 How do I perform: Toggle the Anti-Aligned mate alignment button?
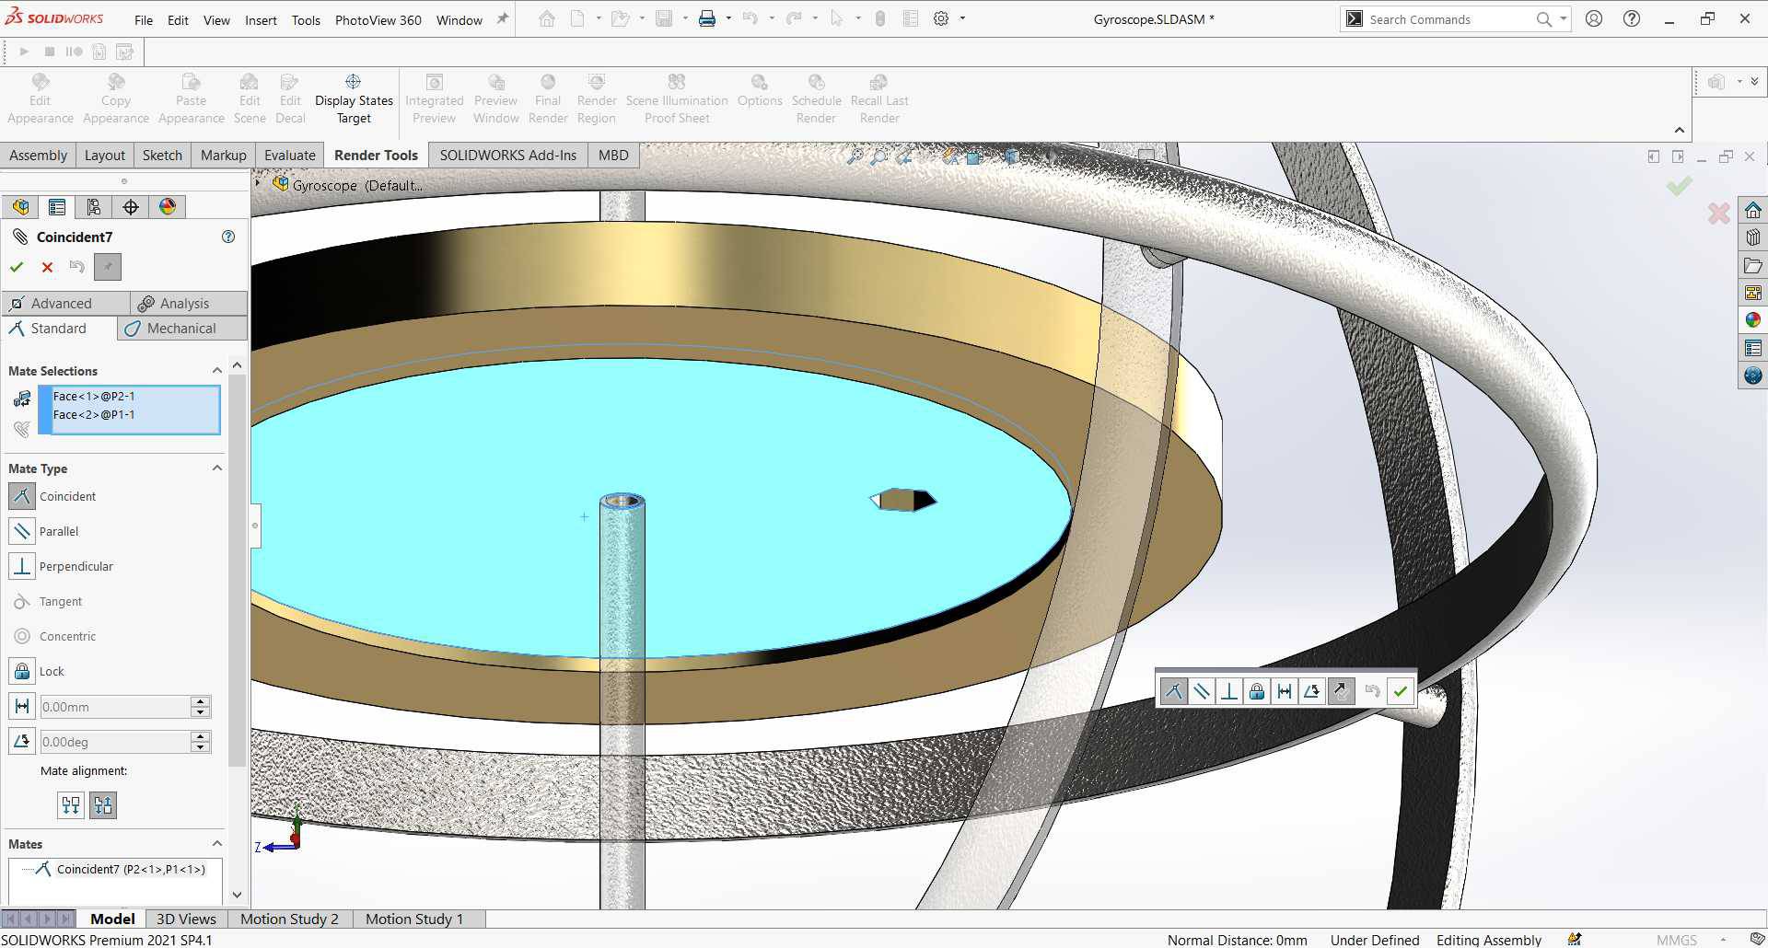[x=103, y=805]
